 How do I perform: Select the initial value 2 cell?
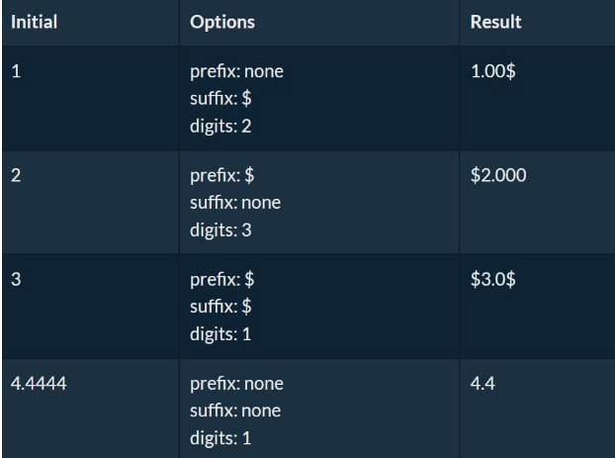coord(90,203)
